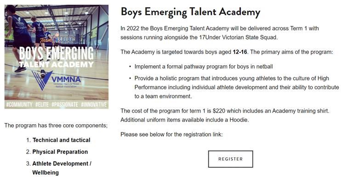The image size is (341, 179).
Task: Click the $220 program cost sentence
Action: pyautogui.click(x=225, y=111)
